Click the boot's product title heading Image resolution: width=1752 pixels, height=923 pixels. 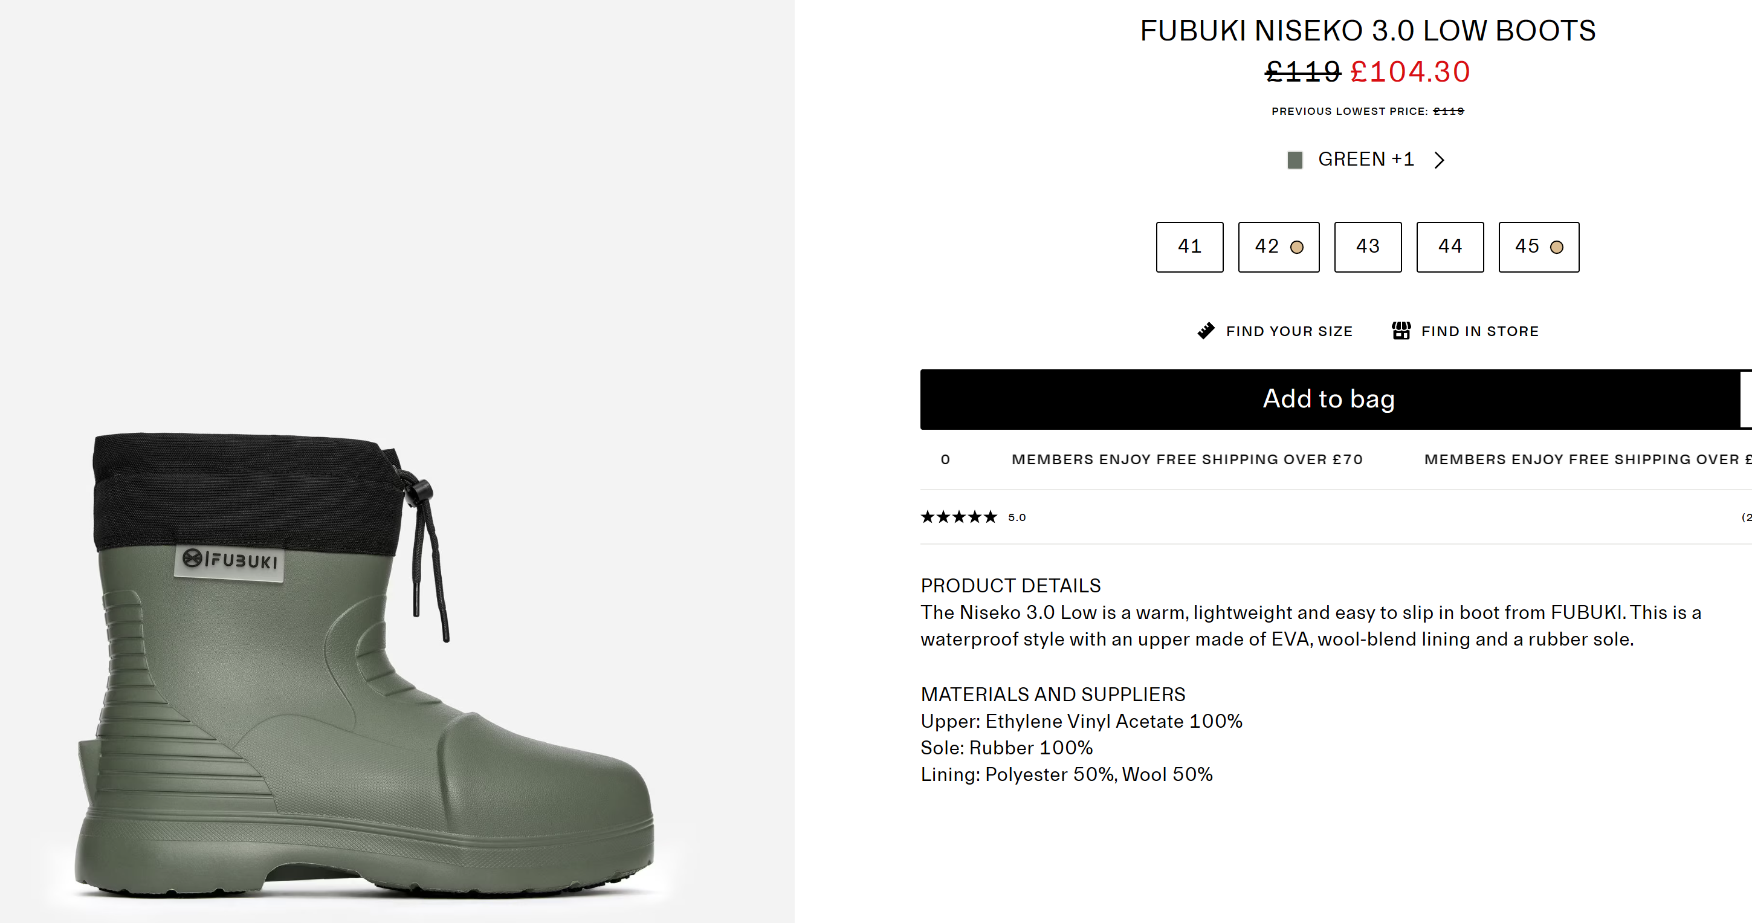tap(1367, 31)
